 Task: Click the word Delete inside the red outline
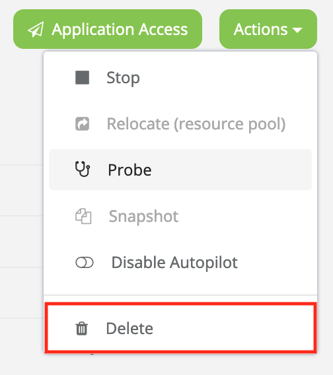tap(129, 328)
